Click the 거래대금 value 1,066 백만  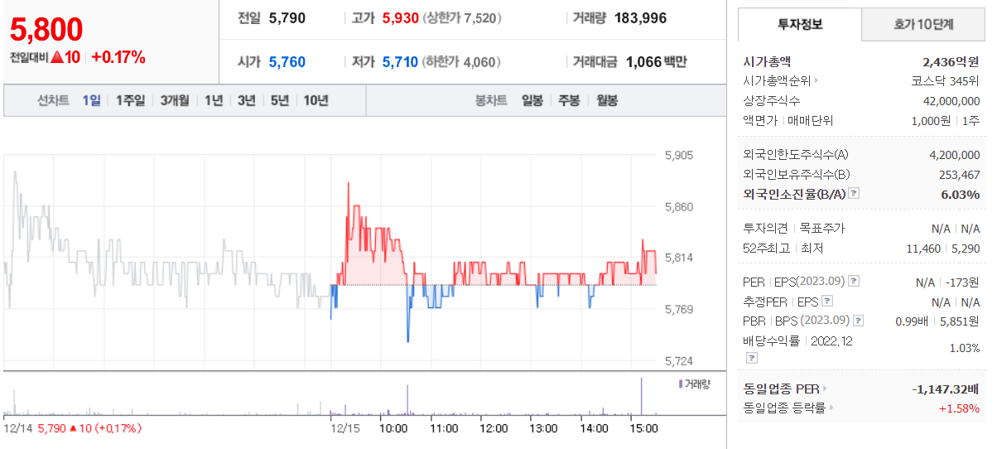tap(657, 62)
